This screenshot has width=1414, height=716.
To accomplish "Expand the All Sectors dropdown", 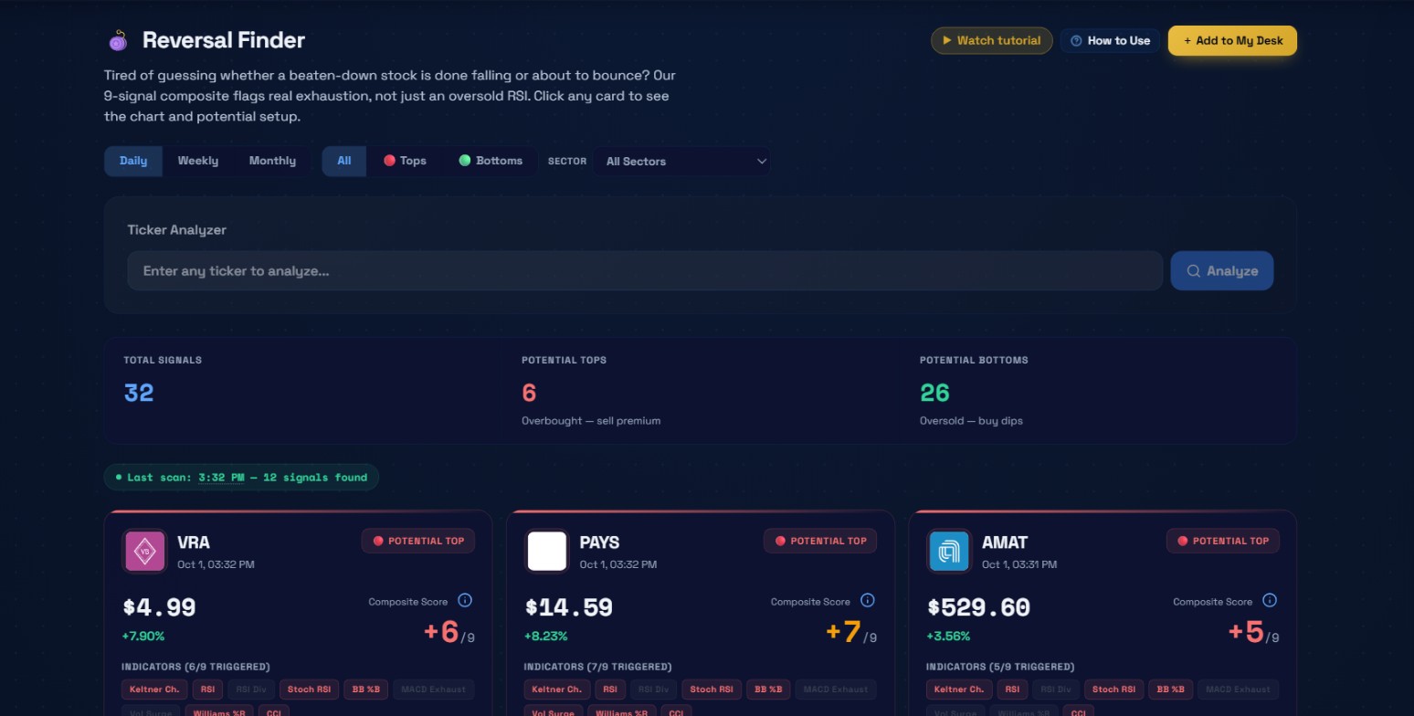I will [x=681, y=162].
